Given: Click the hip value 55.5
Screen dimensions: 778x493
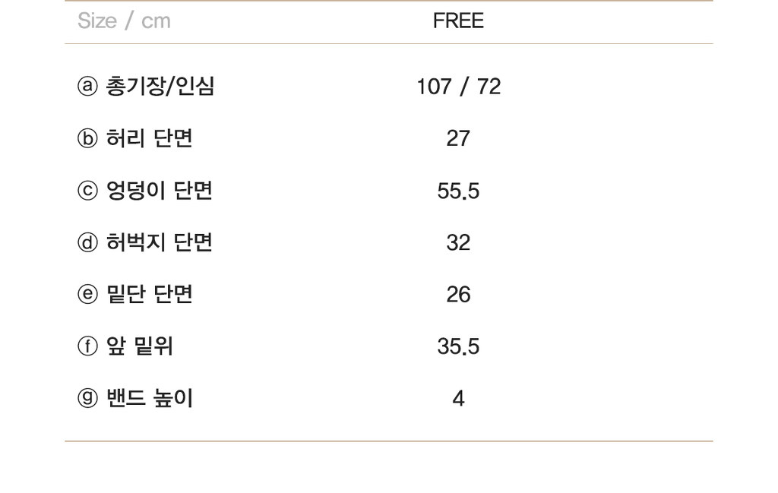Looking at the screenshot, I should 458,191.
